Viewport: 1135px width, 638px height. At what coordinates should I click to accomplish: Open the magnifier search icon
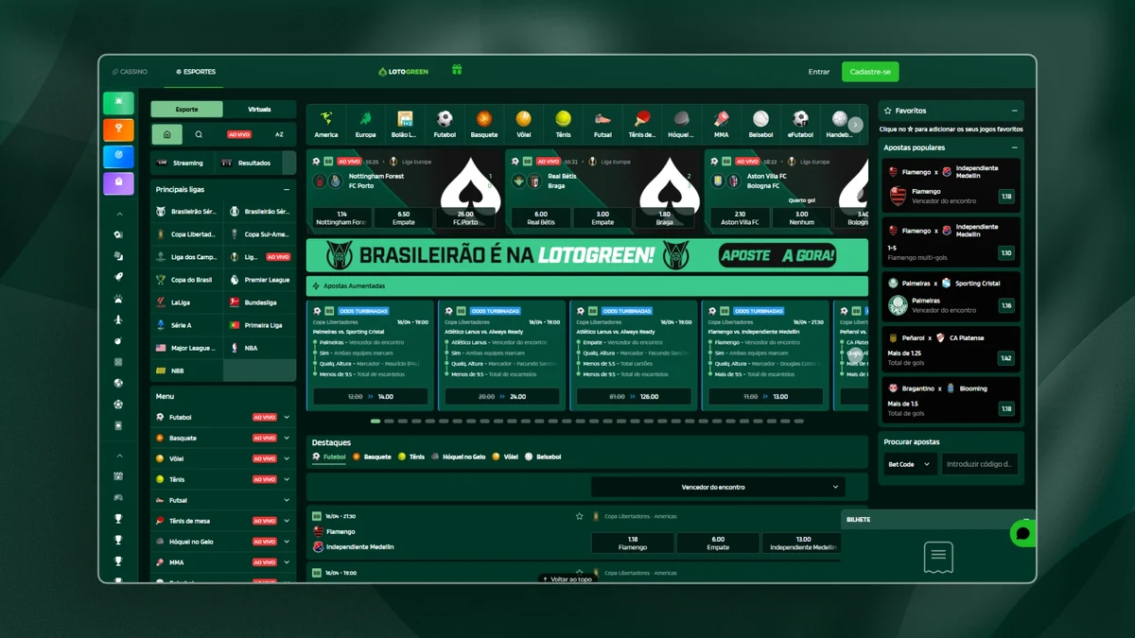(x=199, y=134)
